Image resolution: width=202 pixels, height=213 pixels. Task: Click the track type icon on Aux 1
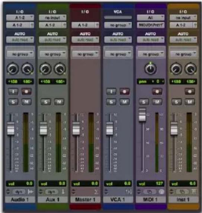(63, 192)
